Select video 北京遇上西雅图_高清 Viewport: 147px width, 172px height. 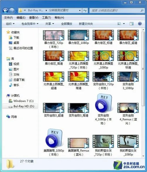click(x=78, y=80)
